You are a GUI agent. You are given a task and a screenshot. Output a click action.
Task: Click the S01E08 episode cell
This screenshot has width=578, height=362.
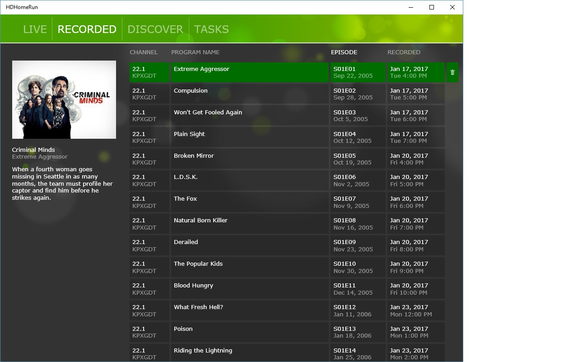click(x=358, y=224)
